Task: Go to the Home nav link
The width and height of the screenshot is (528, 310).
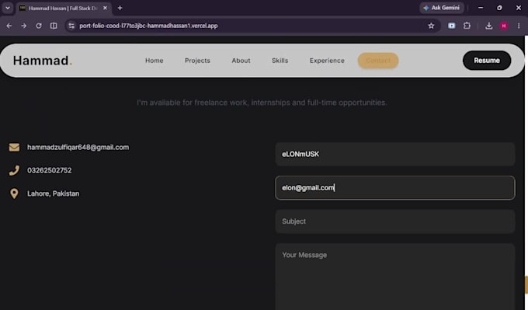Action: (155, 61)
